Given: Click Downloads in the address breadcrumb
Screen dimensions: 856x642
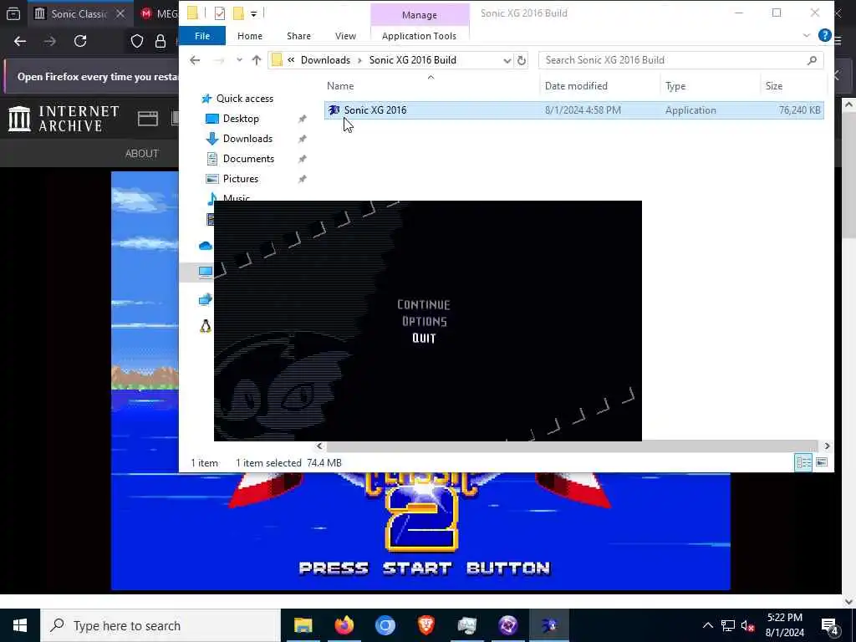Looking at the screenshot, I should 325,60.
